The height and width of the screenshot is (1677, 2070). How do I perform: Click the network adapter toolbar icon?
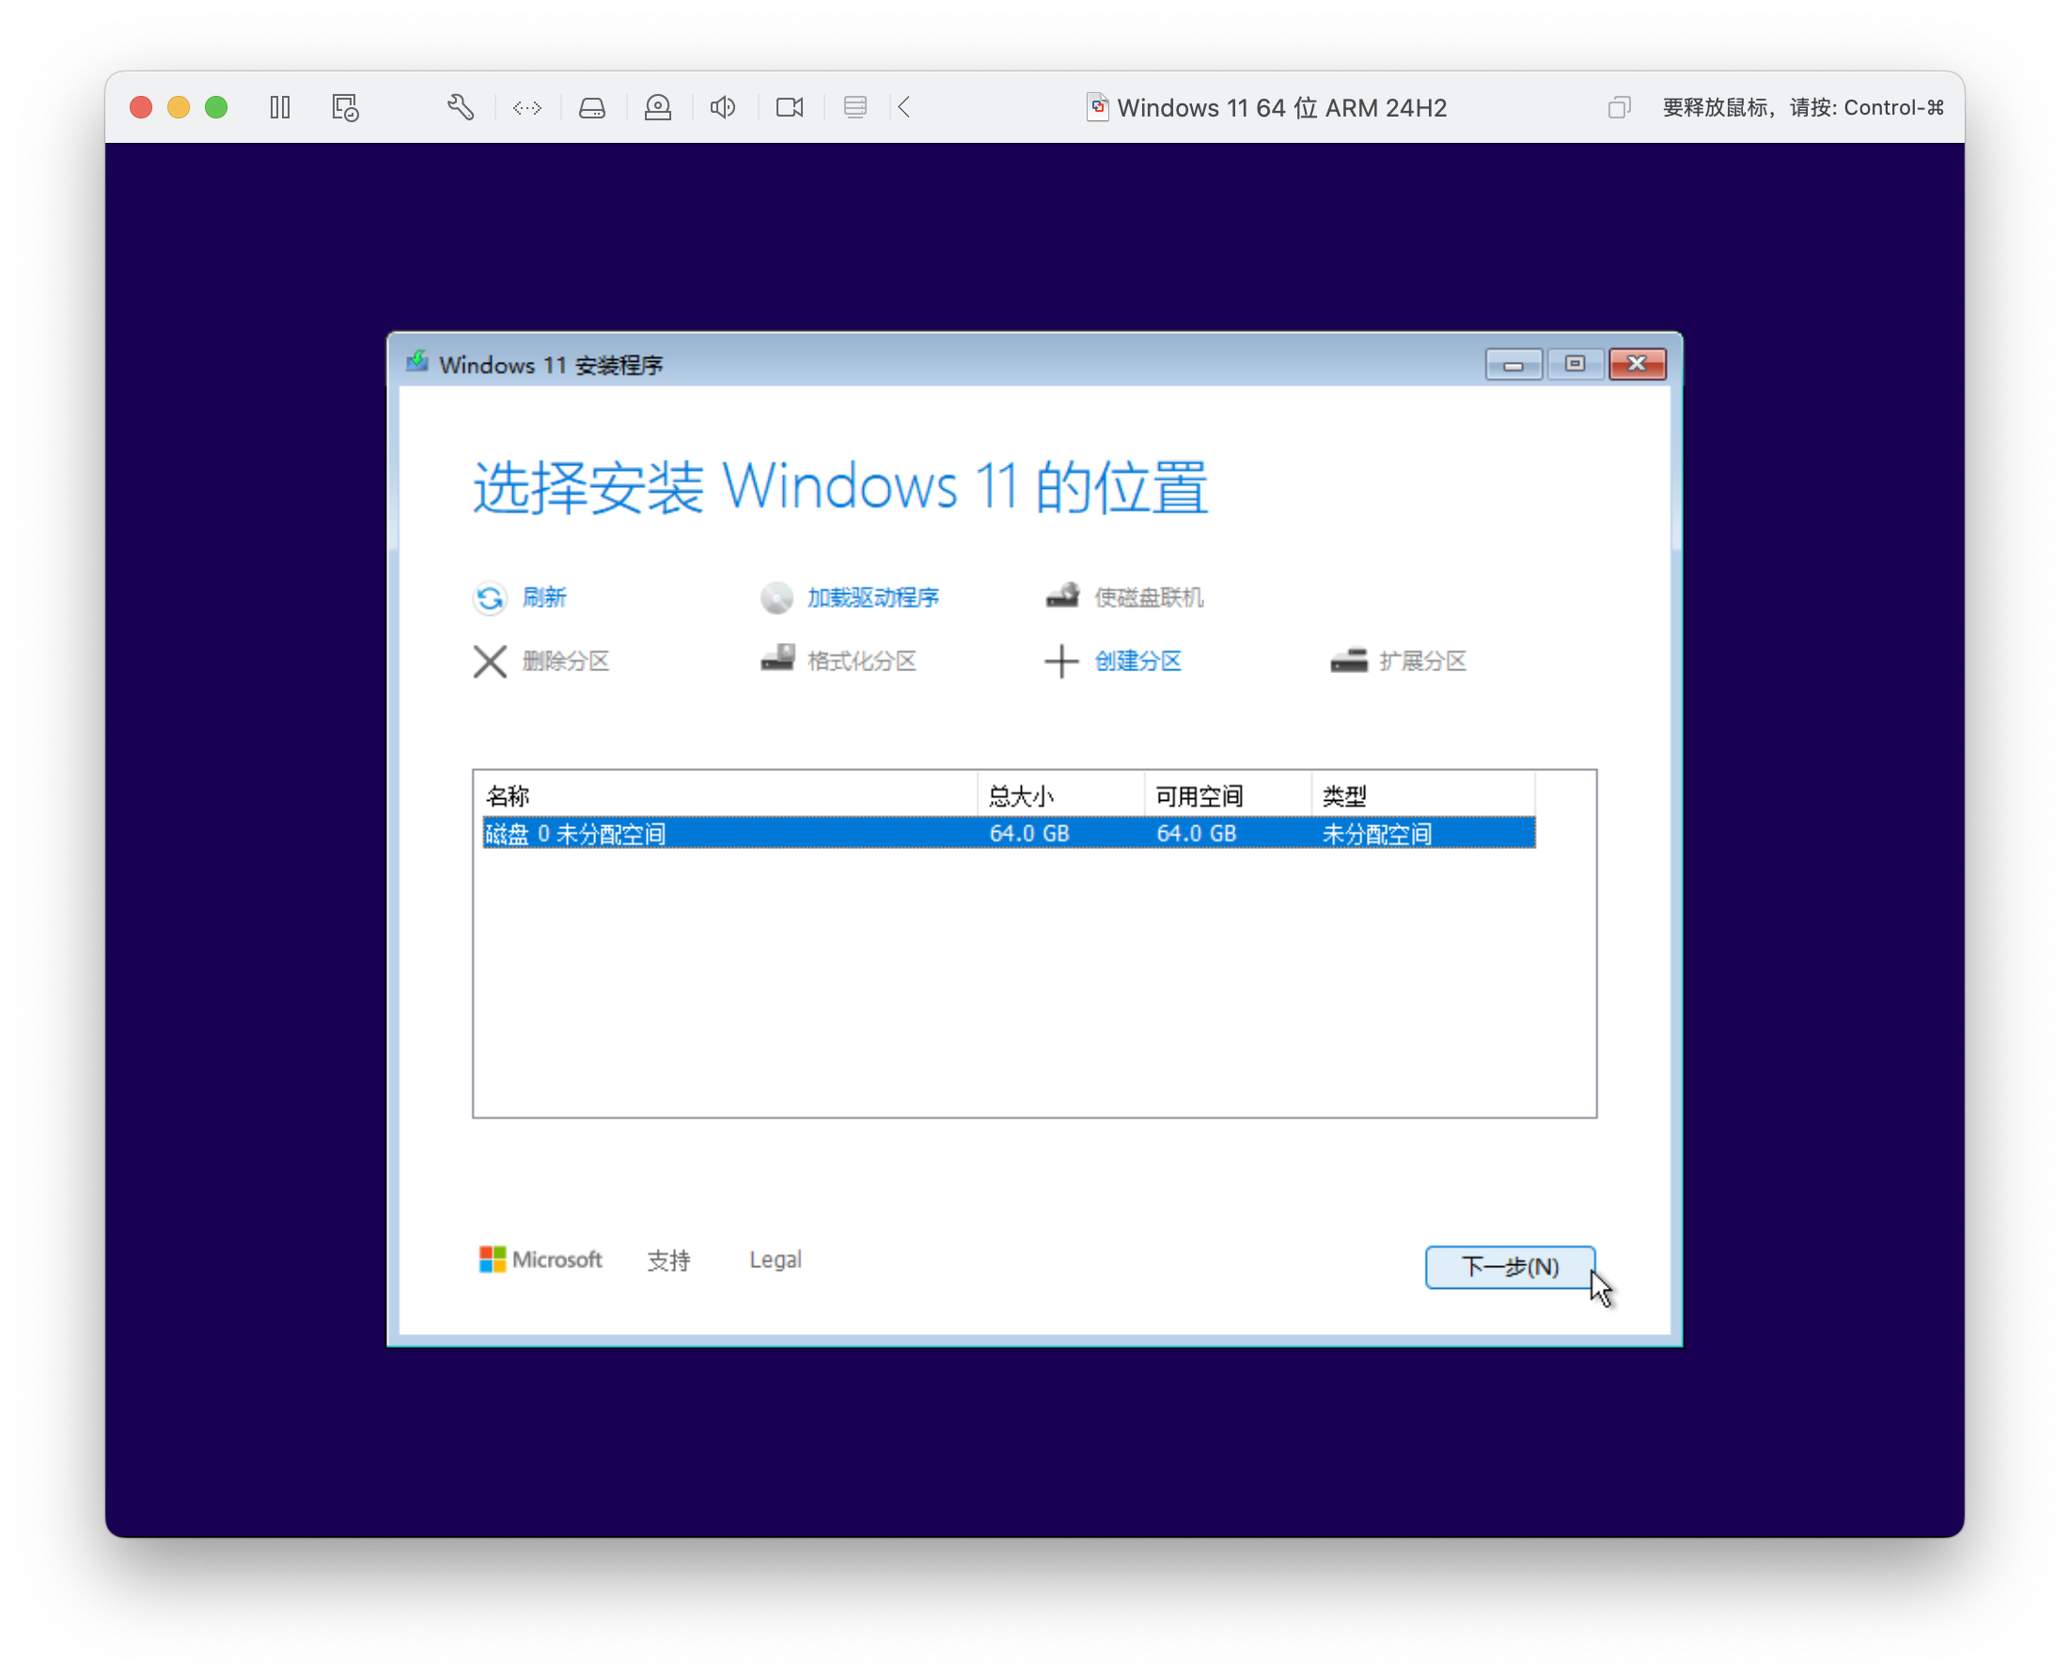pyautogui.click(x=527, y=107)
